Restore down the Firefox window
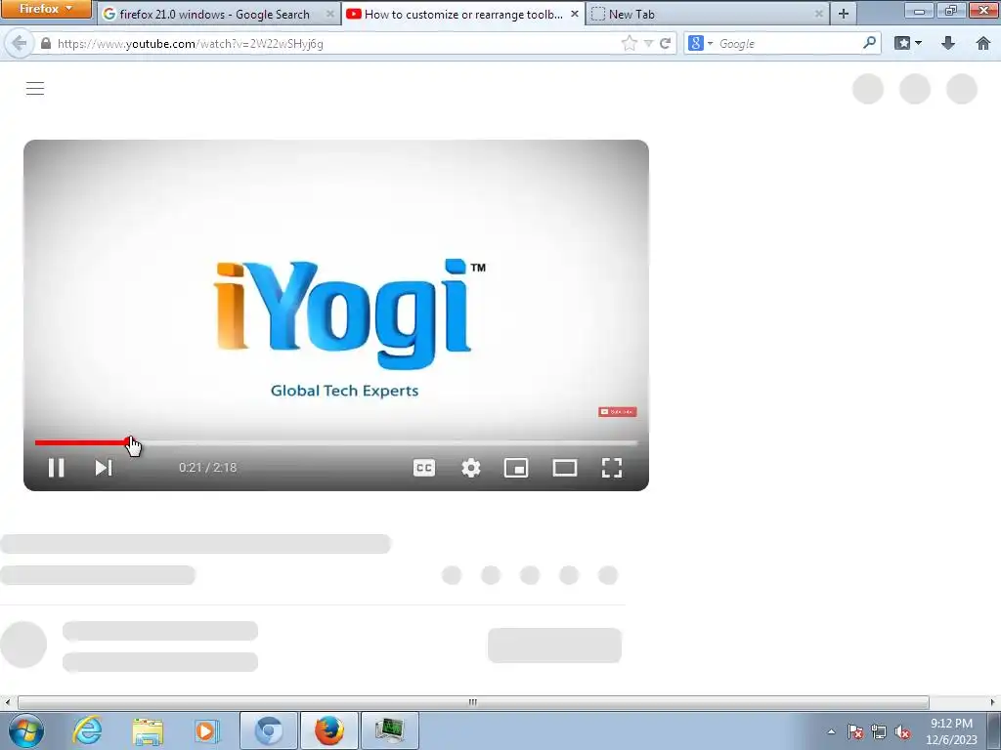This screenshot has width=1001, height=750. (950, 11)
